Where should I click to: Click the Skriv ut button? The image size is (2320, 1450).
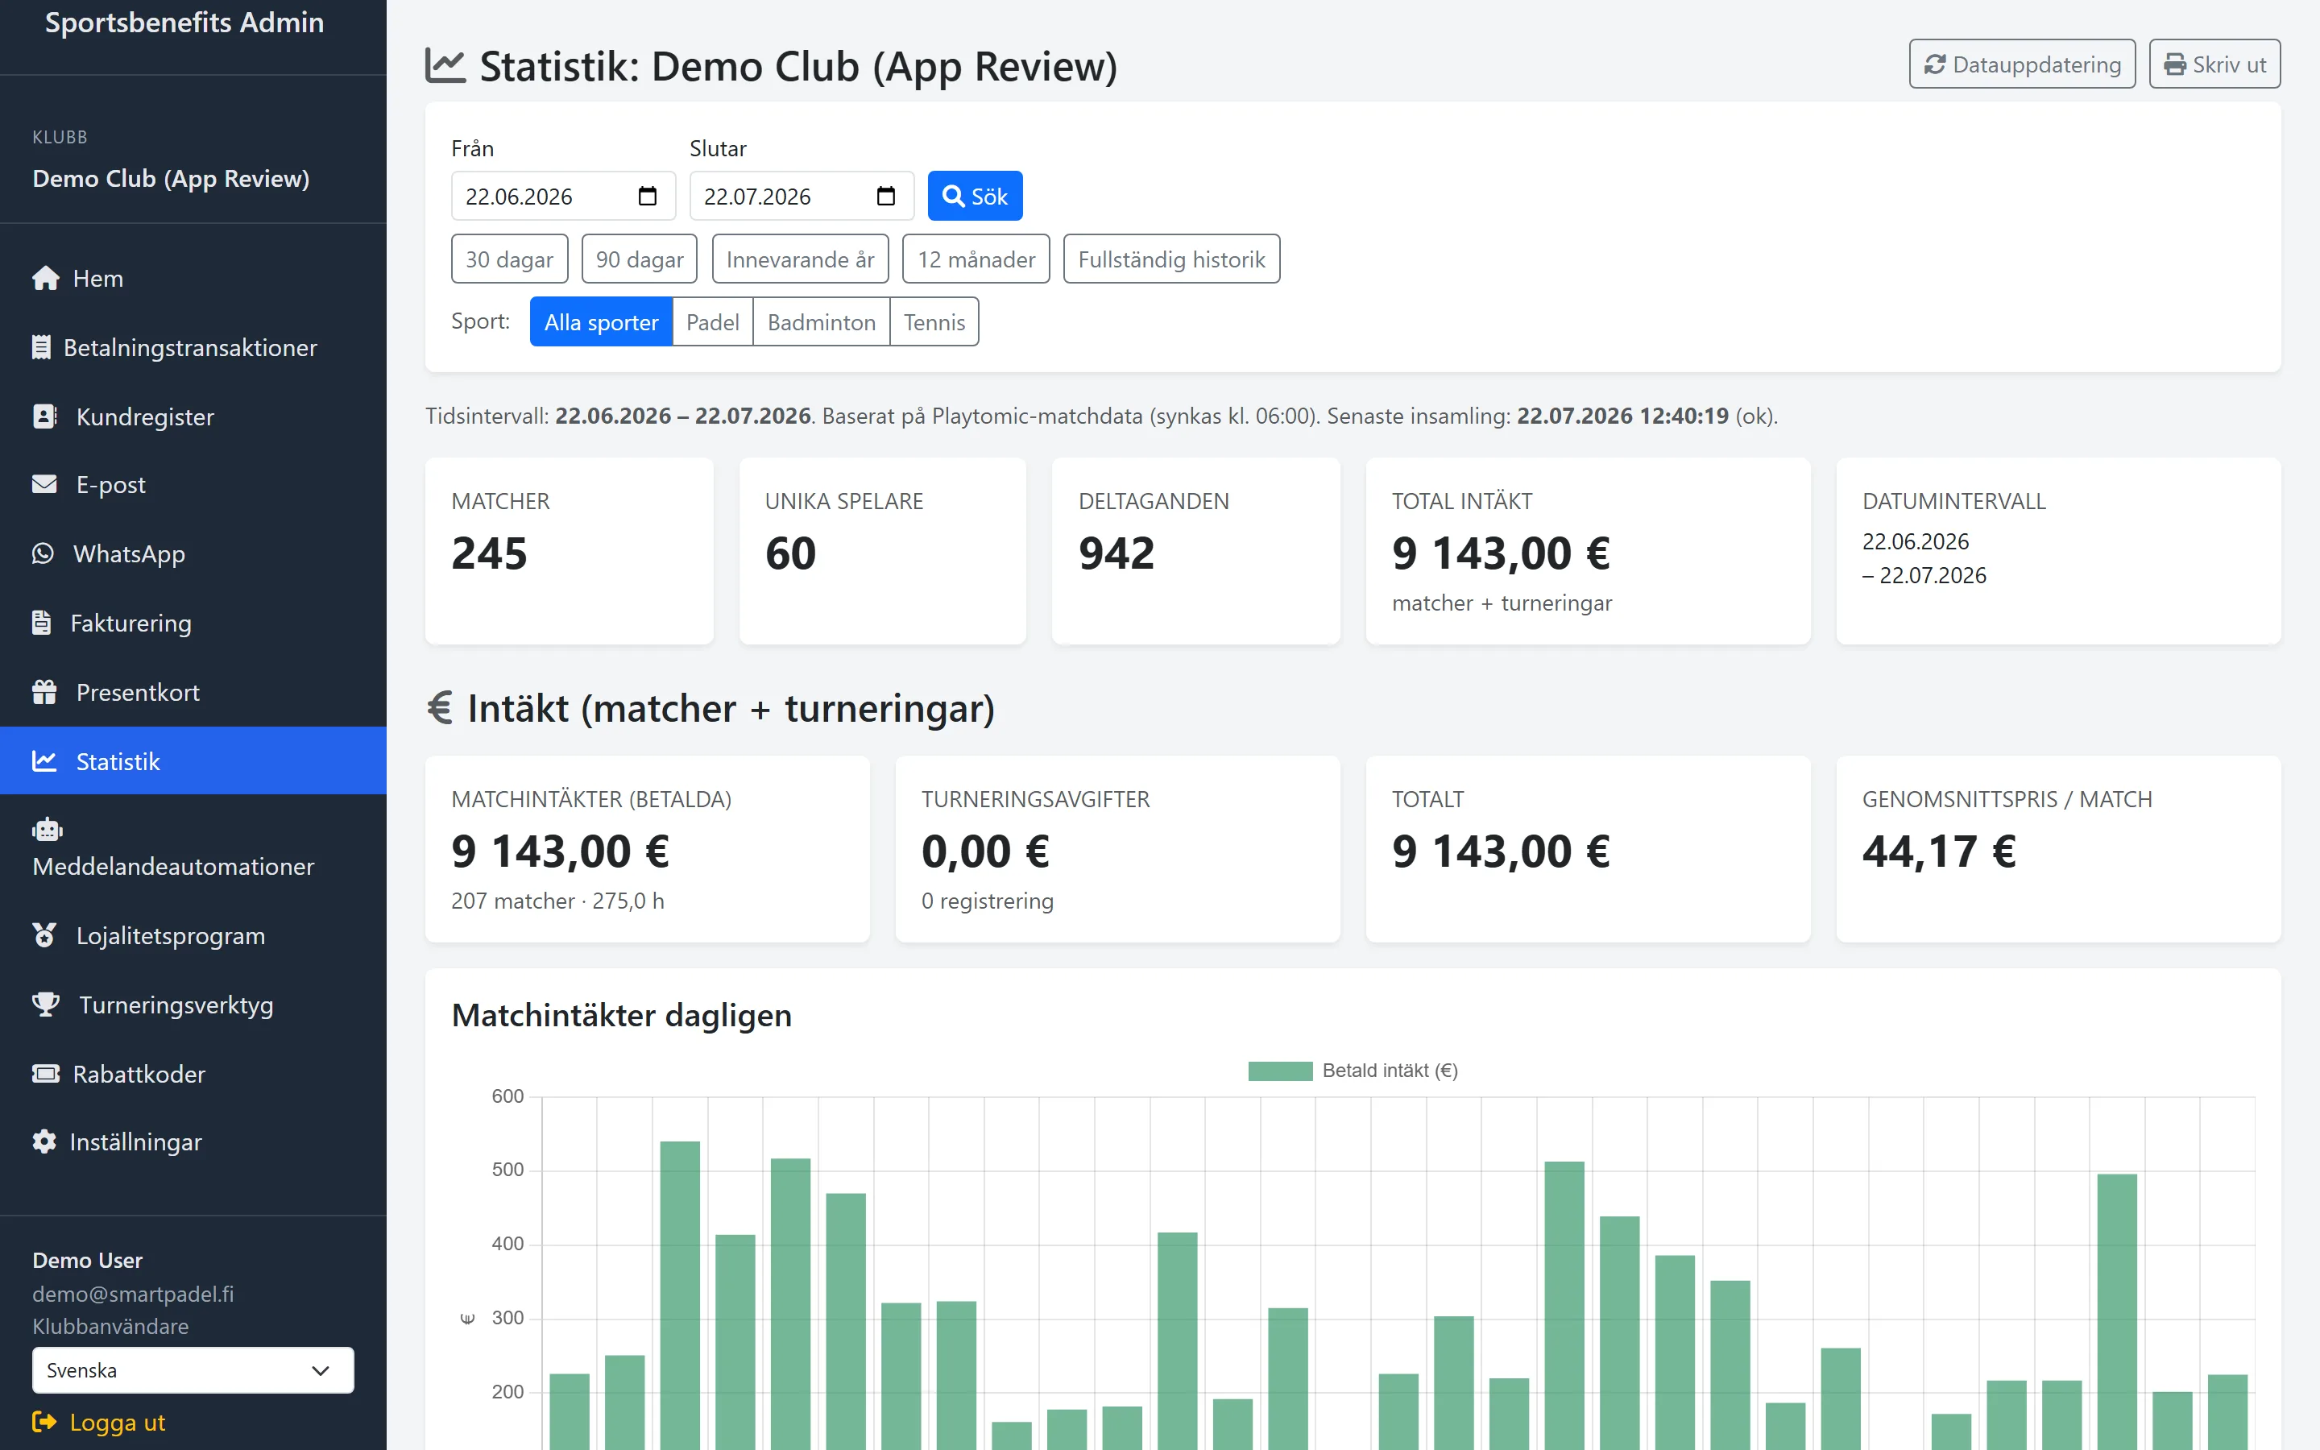pyautogui.click(x=2214, y=64)
